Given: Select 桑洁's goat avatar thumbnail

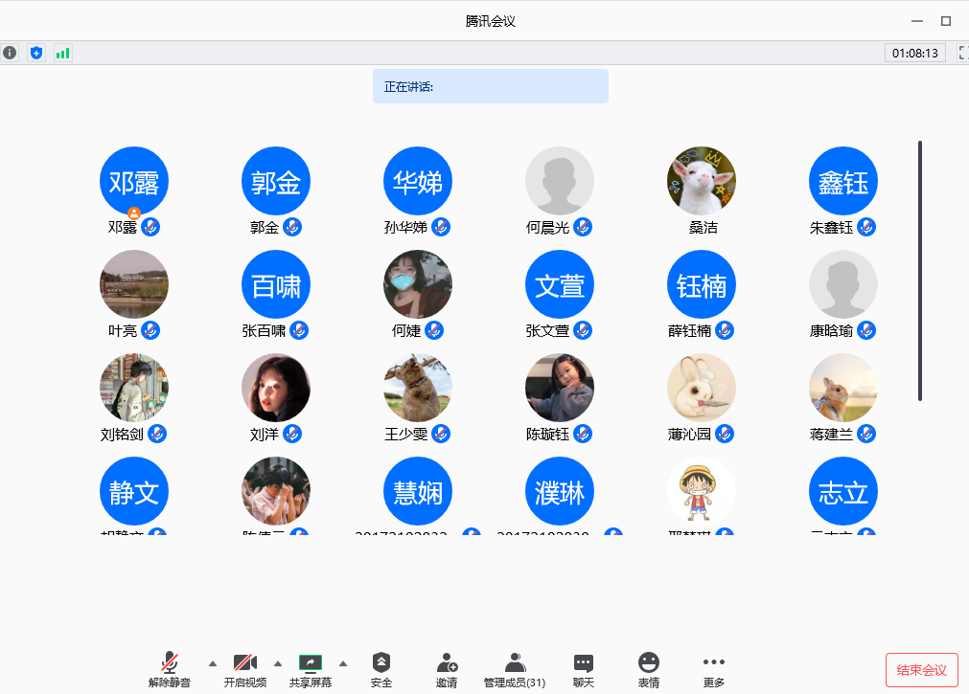Looking at the screenshot, I should tap(702, 181).
